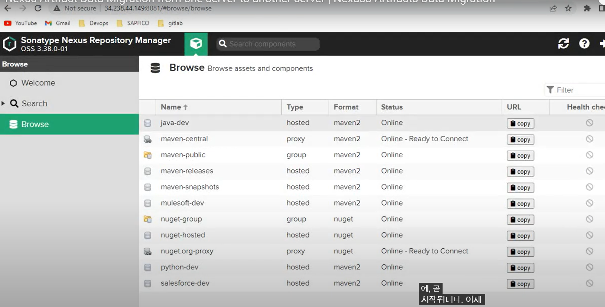The image size is (605, 307).
Task: Click the share page icon in address bar
Action: [x=553, y=8]
